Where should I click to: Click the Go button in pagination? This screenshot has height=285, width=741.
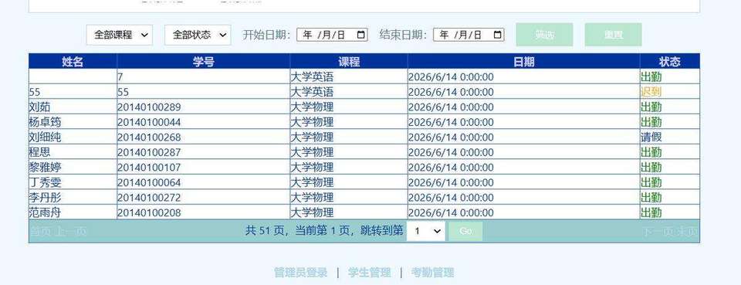pos(465,231)
